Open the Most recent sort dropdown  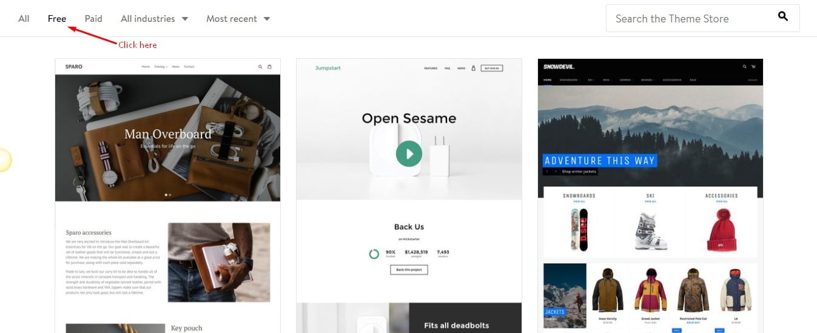point(238,19)
